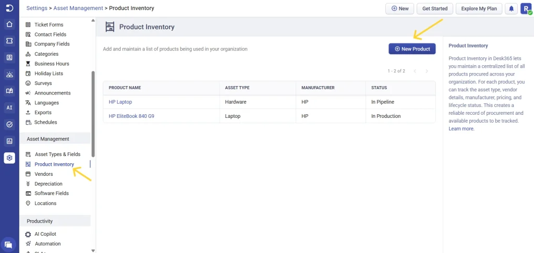Image resolution: width=534 pixels, height=253 pixels.
Task: Open the task checkmark icon in left rail
Action: tap(9, 124)
